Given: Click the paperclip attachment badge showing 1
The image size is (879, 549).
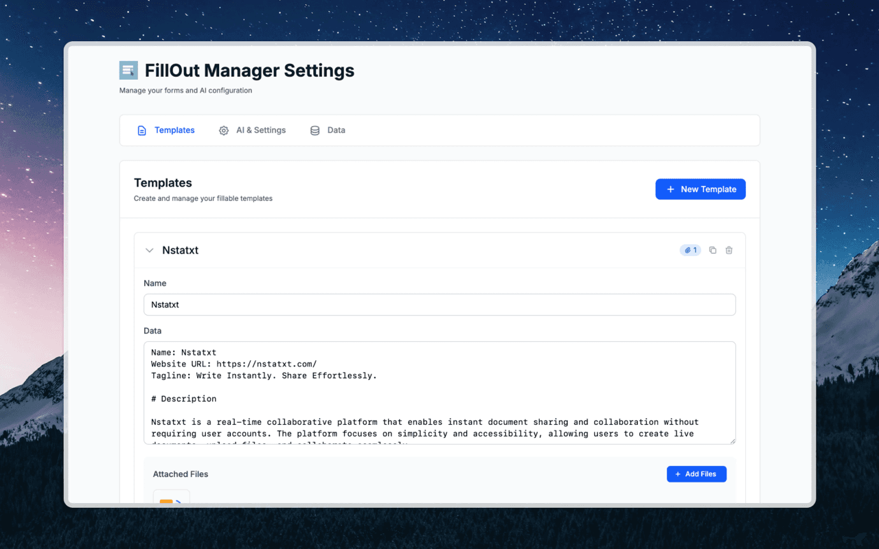Looking at the screenshot, I should 689,250.
